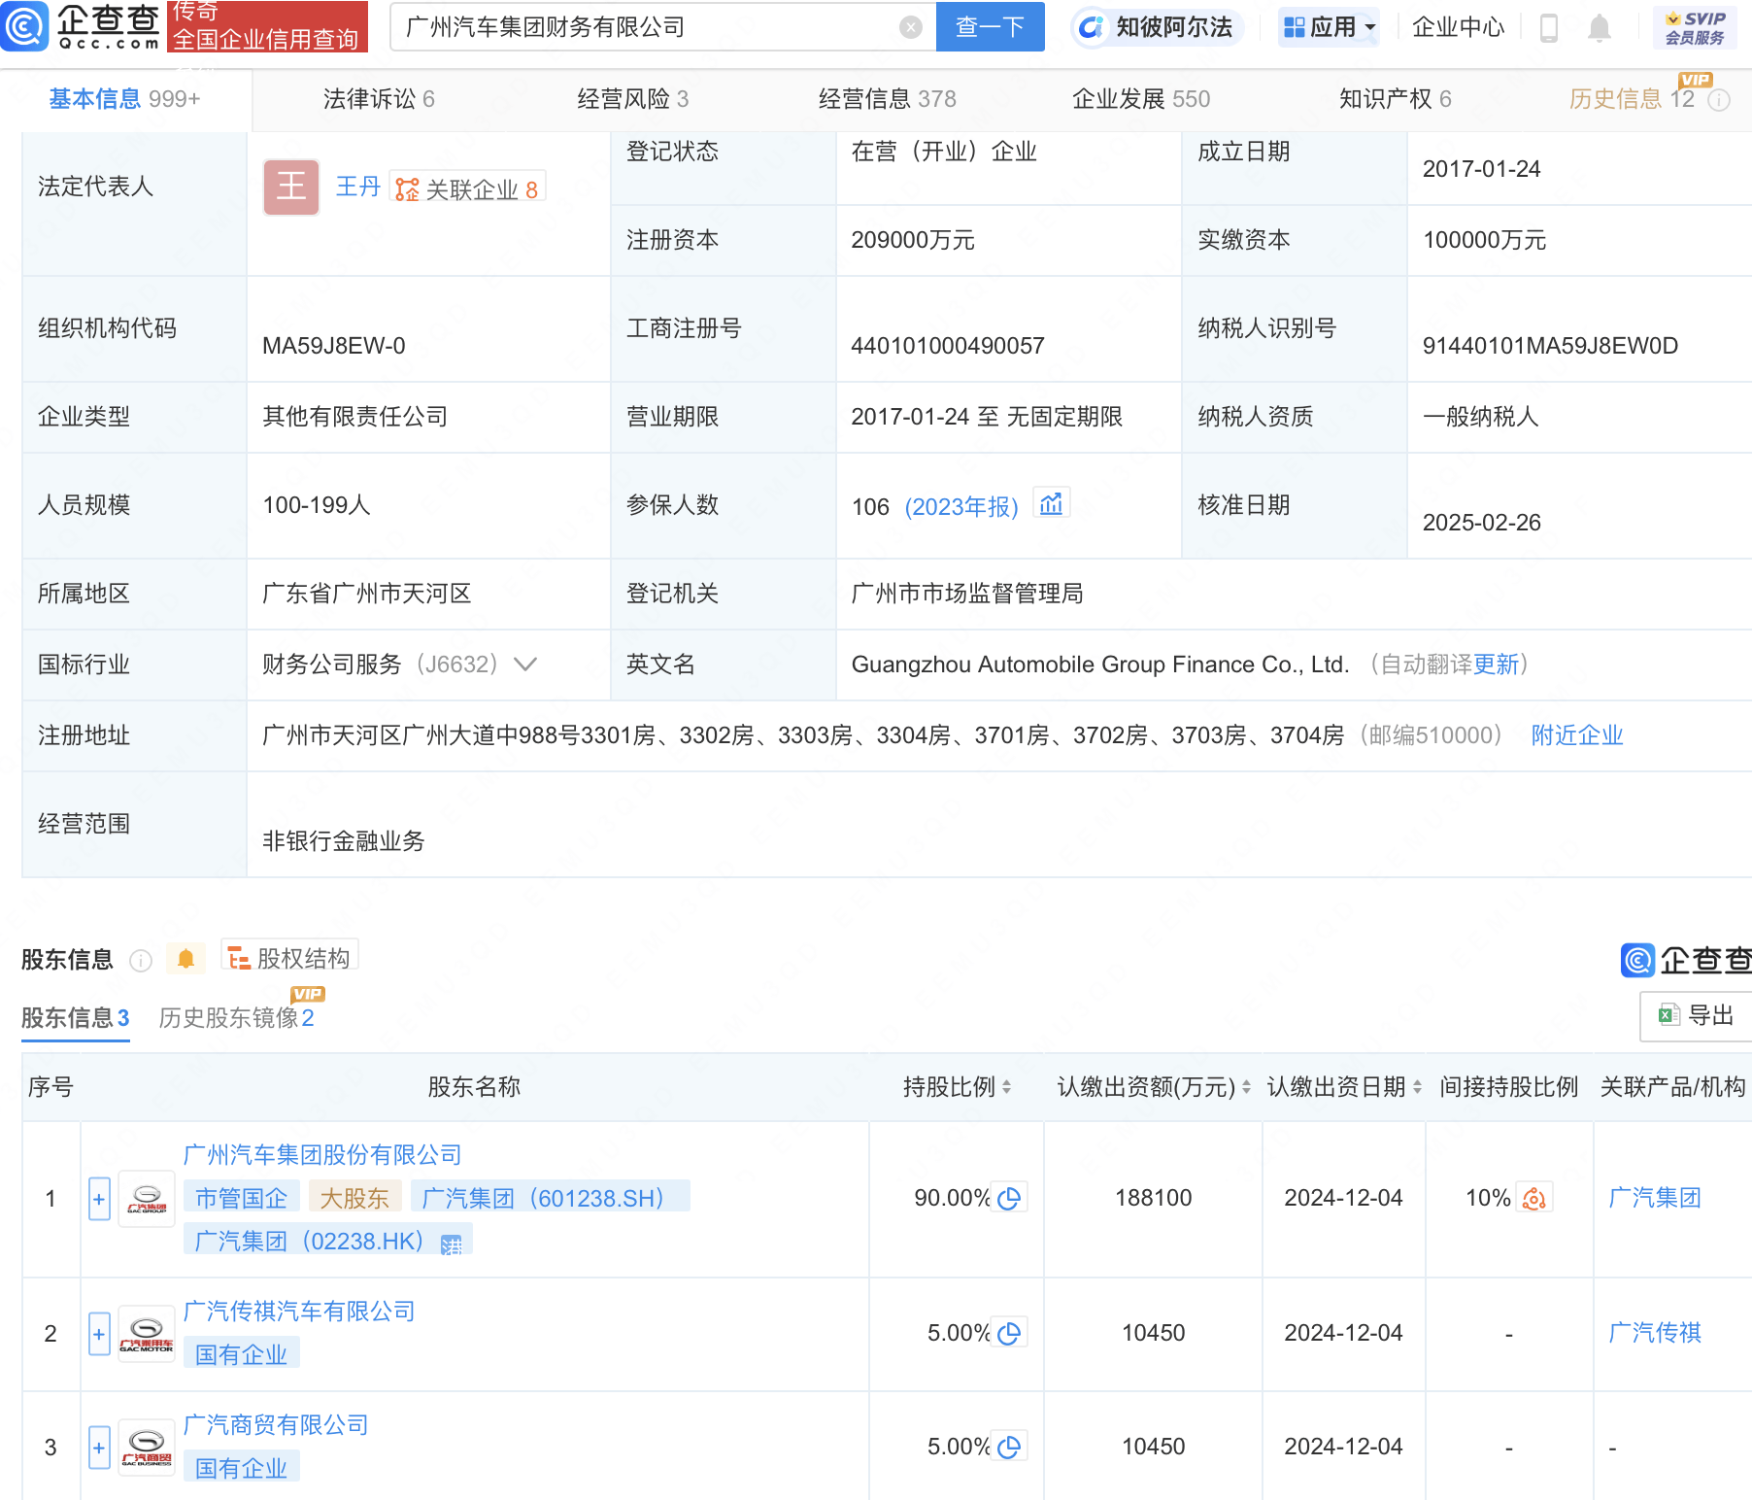
Task: Click GAC Motor logo in row 2
Action: coord(147,1334)
